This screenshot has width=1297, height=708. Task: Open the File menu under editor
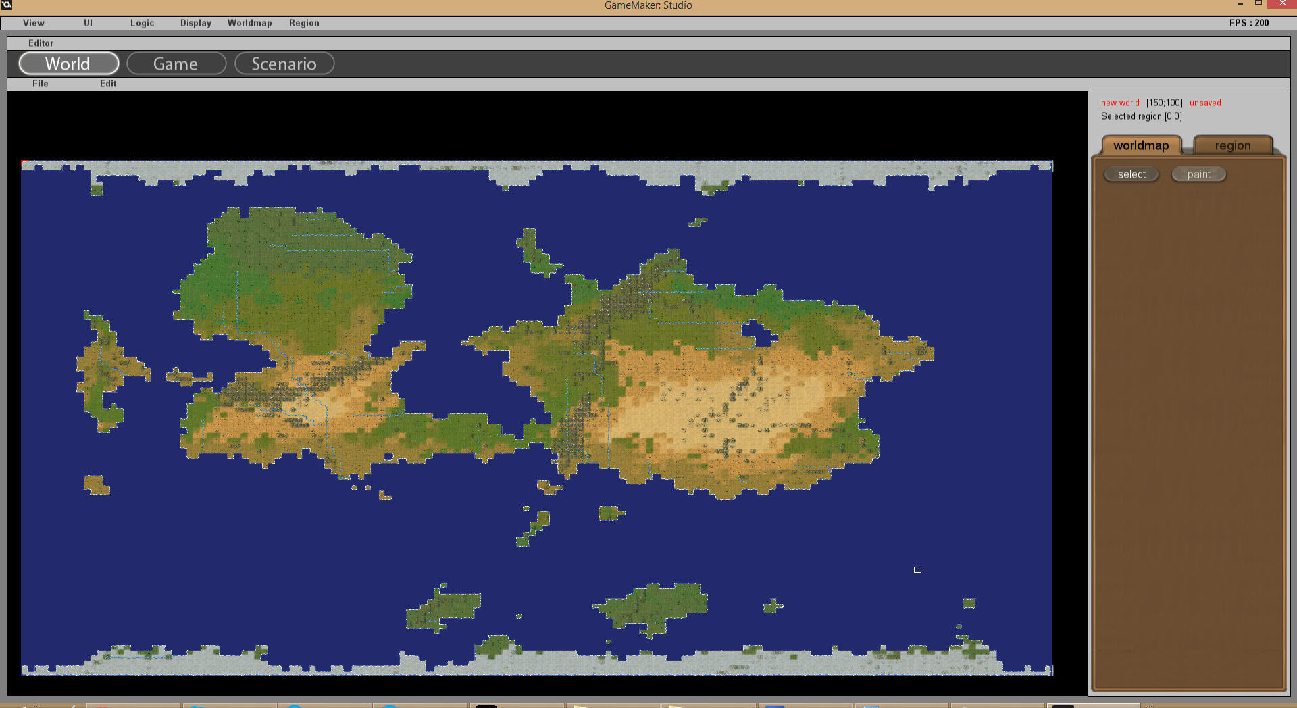point(41,84)
